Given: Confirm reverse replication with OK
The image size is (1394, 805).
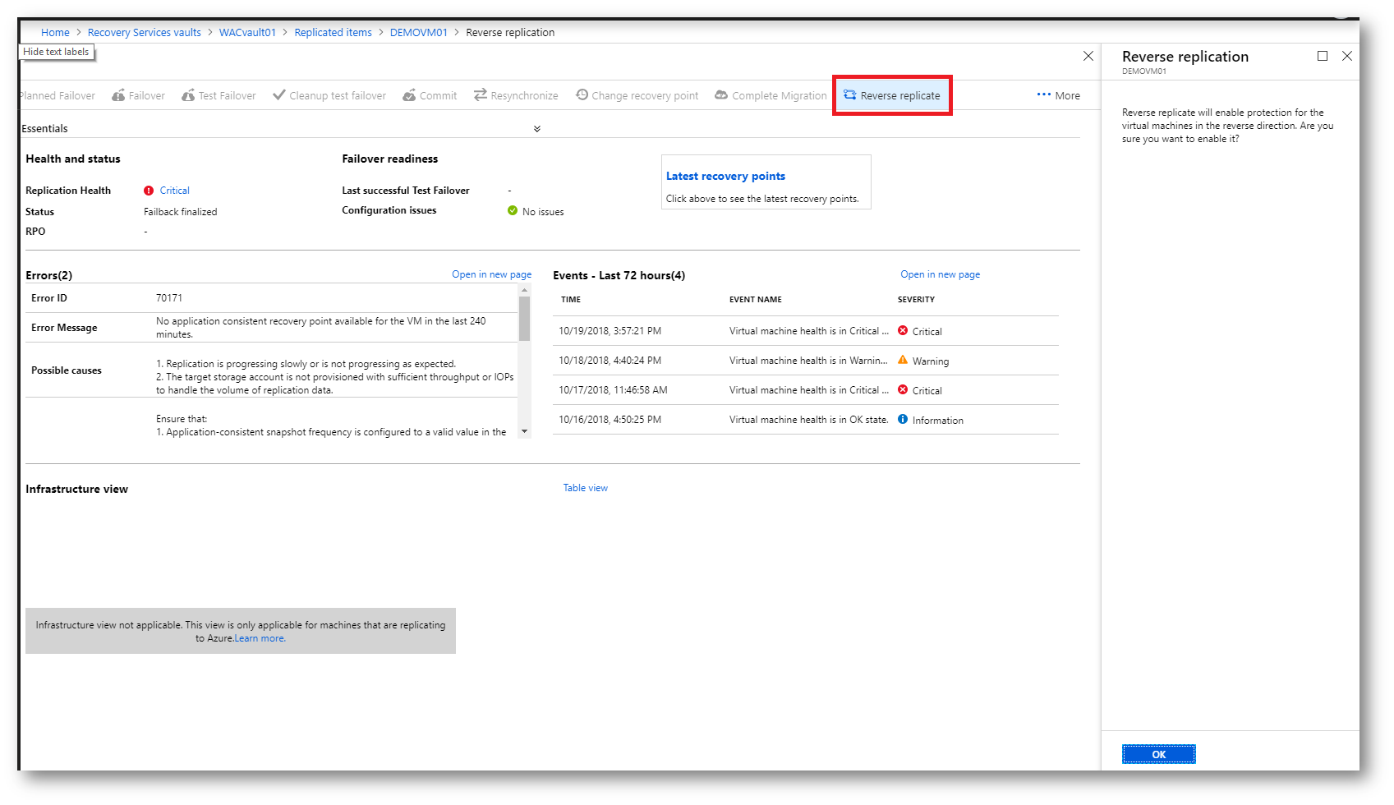Looking at the screenshot, I should tap(1159, 754).
